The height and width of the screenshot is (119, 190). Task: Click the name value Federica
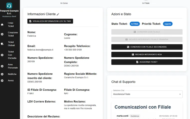click(x=32, y=36)
